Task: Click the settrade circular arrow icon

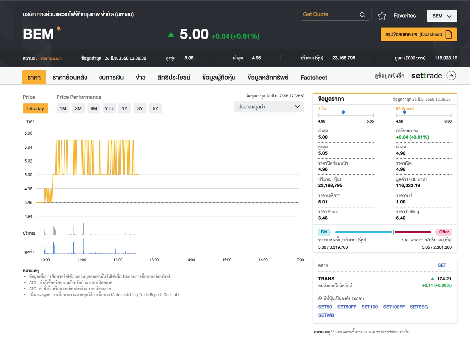Action: click(x=451, y=76)
